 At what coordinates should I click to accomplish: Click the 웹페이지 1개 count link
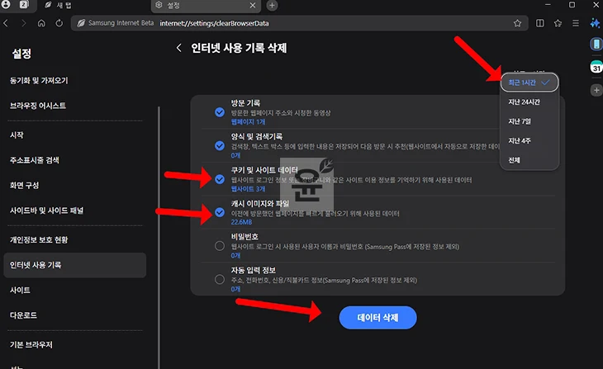[248, 122]
